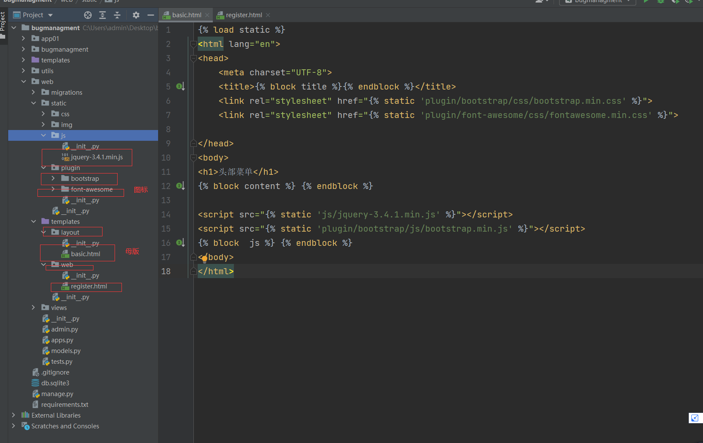The image size is (703, 443).
Task: Expand the views folder
Action: click(x=34, y=308)
